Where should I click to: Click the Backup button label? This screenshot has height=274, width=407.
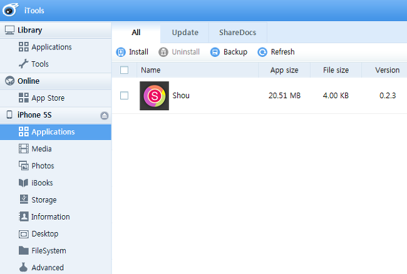pos(235,52)
